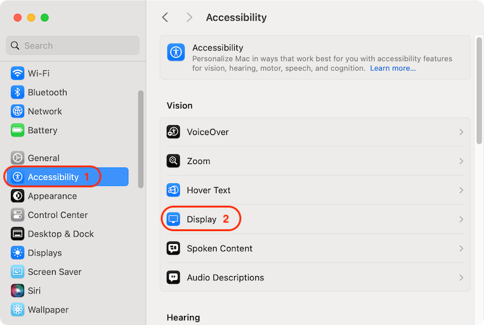The height and width of the screenshot is (325, 484).
Task: Click the Search field
Action: click(73, 45)
